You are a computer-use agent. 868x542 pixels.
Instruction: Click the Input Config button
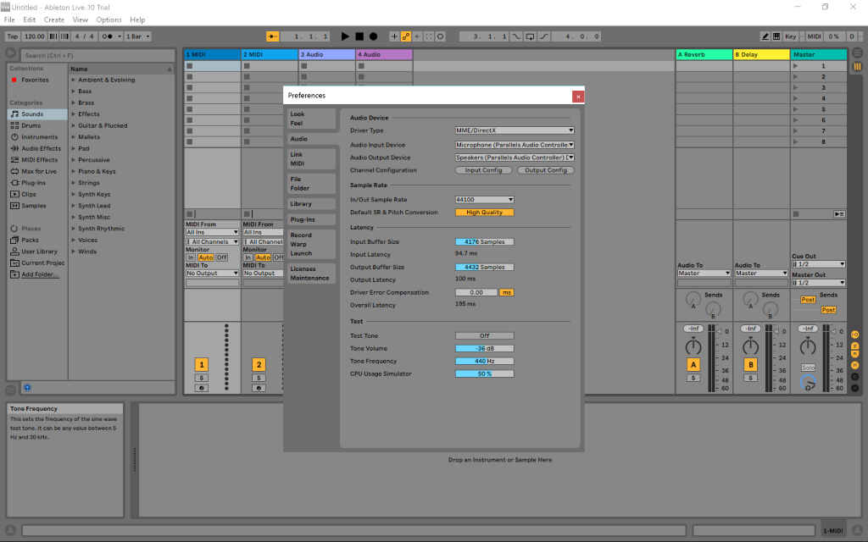click(x=483, y=170)
